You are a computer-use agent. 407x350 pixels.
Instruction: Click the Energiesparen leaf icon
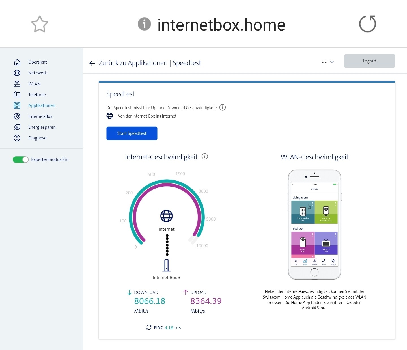(17, 127)
